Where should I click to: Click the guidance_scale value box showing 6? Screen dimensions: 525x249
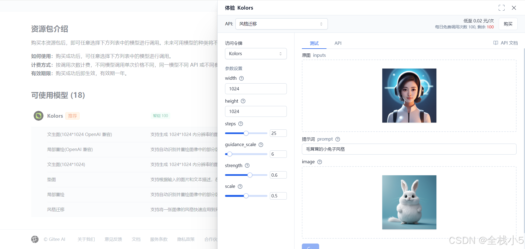pos(278,154)
